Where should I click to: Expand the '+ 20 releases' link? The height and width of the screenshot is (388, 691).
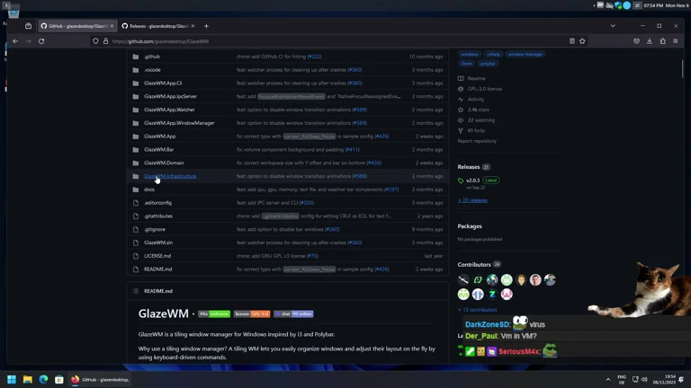tap(472, 200)
